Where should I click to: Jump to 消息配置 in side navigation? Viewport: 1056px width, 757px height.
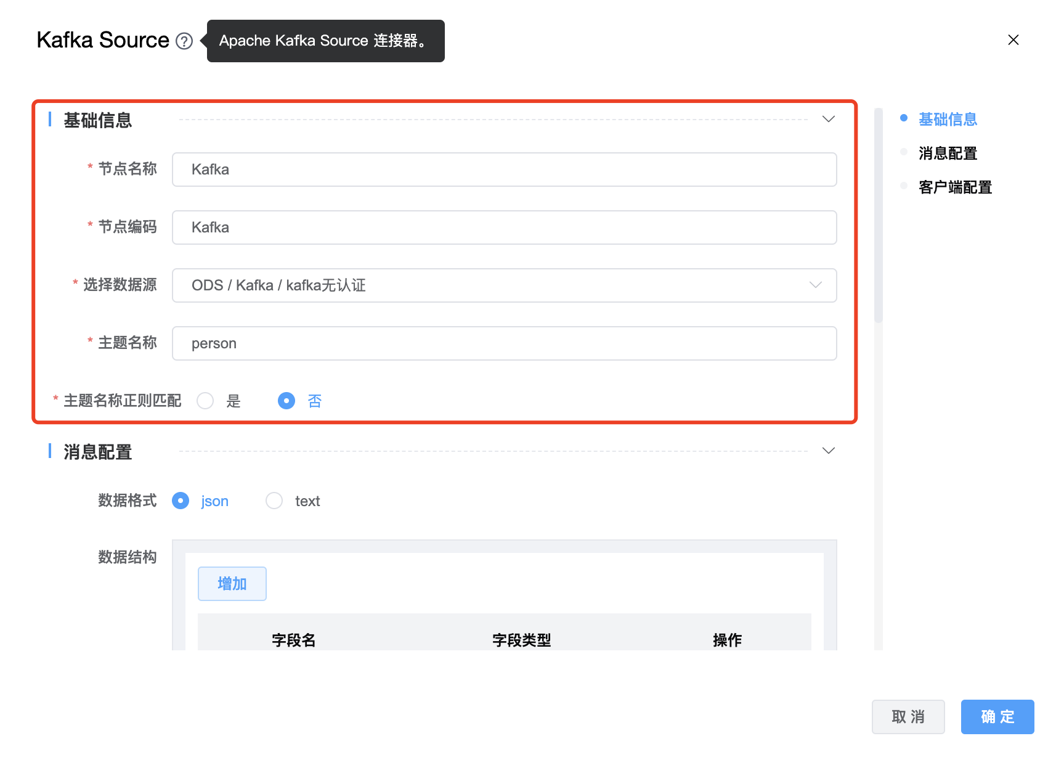(947, 153)
